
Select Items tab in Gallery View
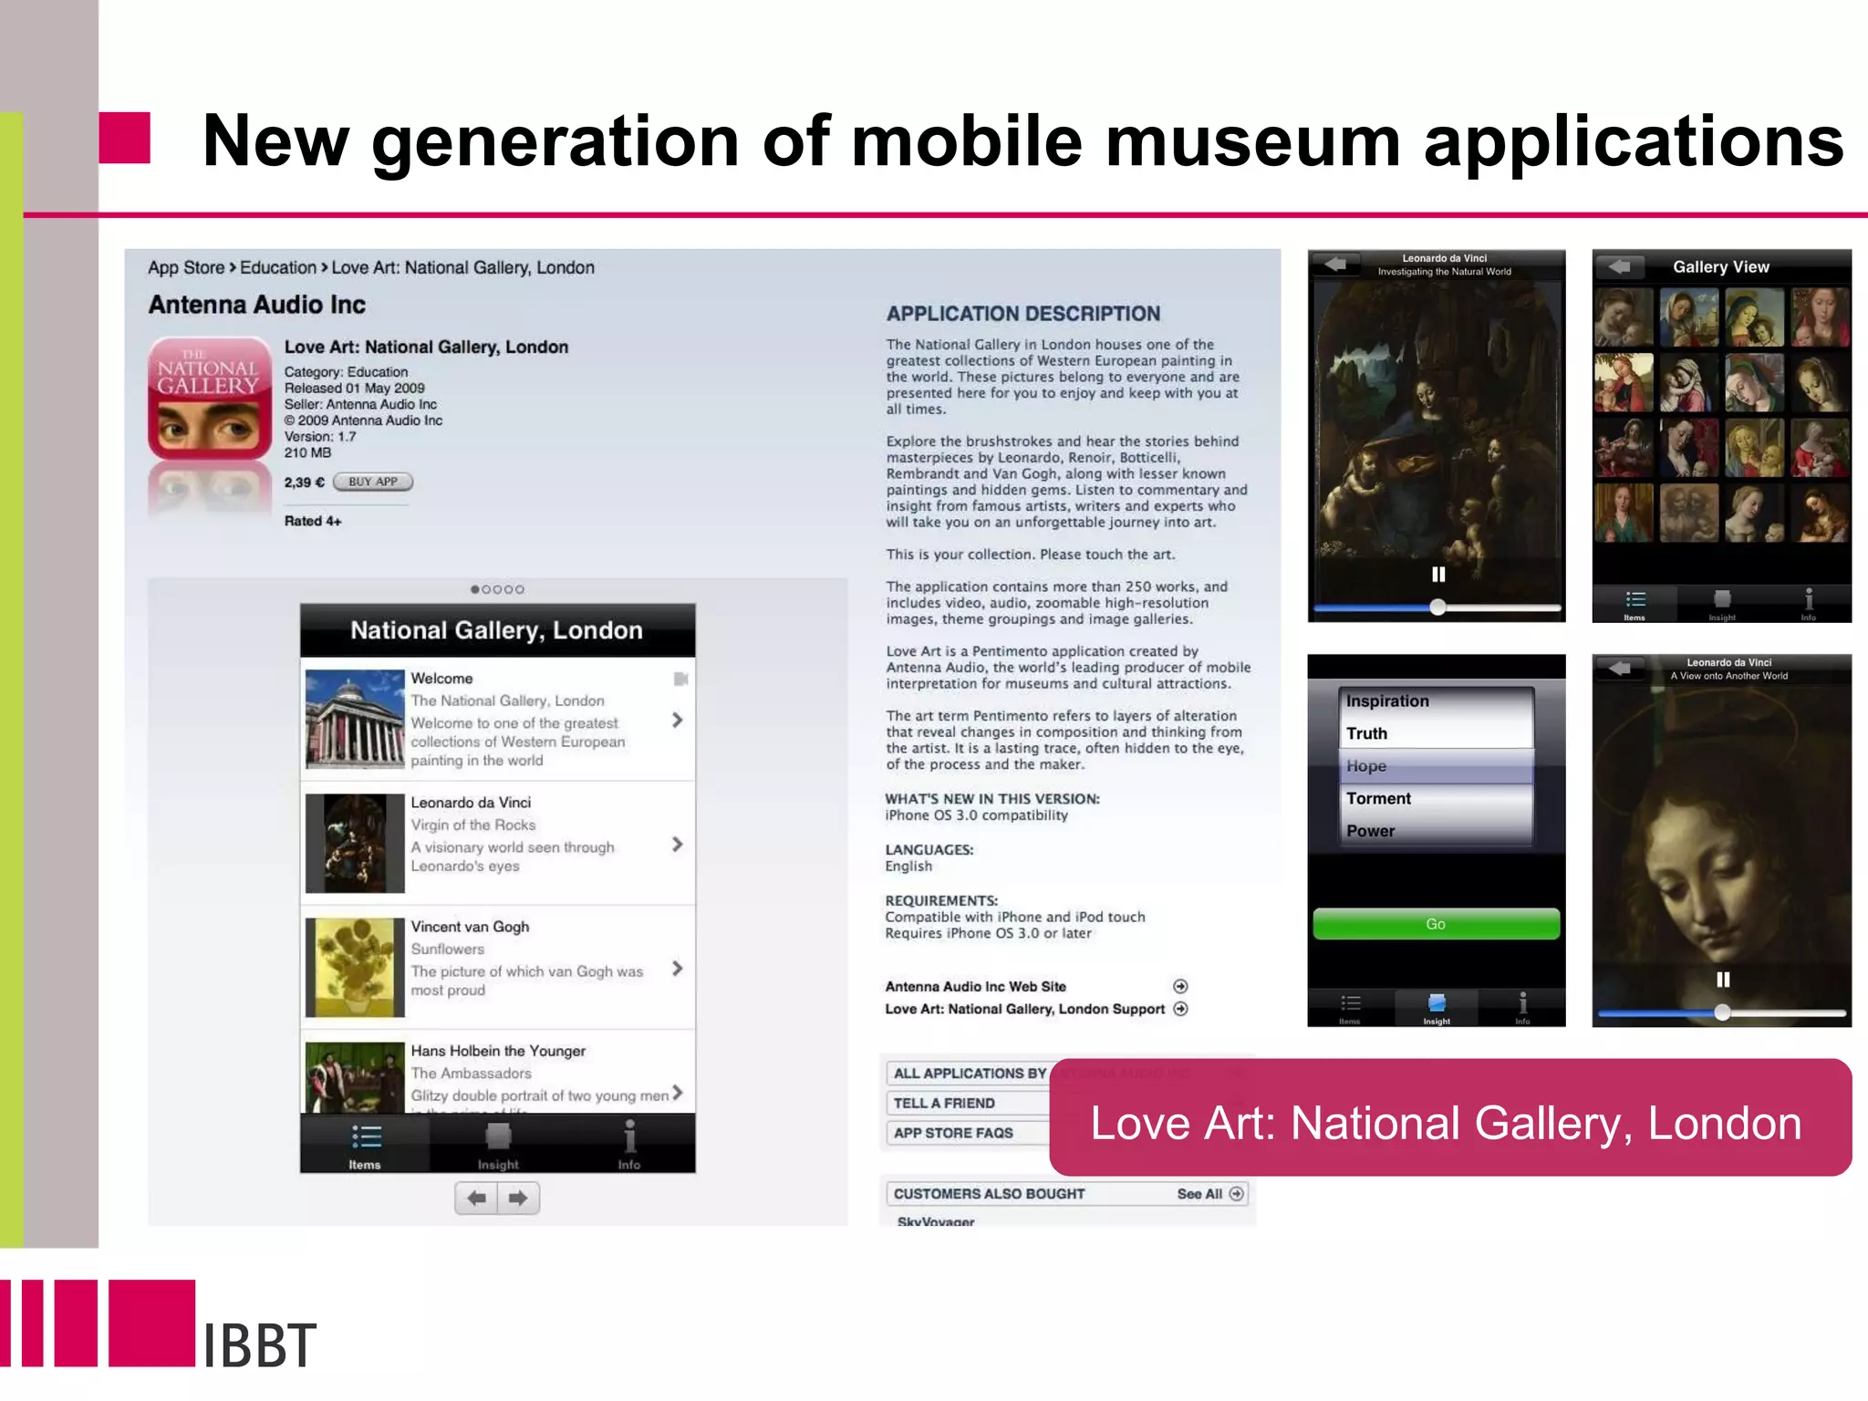click(1634, 605)
